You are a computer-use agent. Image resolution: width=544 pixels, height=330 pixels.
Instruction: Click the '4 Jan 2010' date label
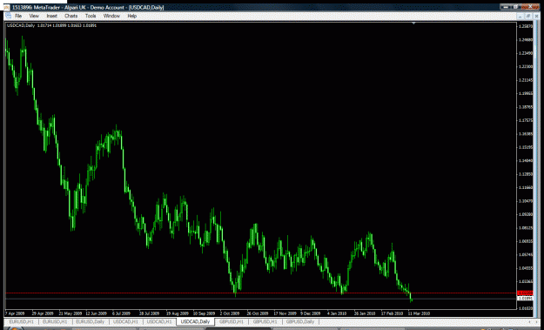coord(337,313)
